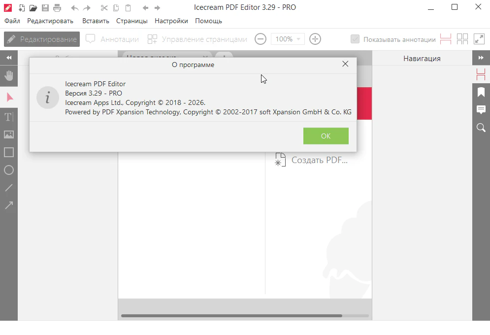Screen dimensions: 490x335
Task: Open the Файл menu
Action: point(12,21)
